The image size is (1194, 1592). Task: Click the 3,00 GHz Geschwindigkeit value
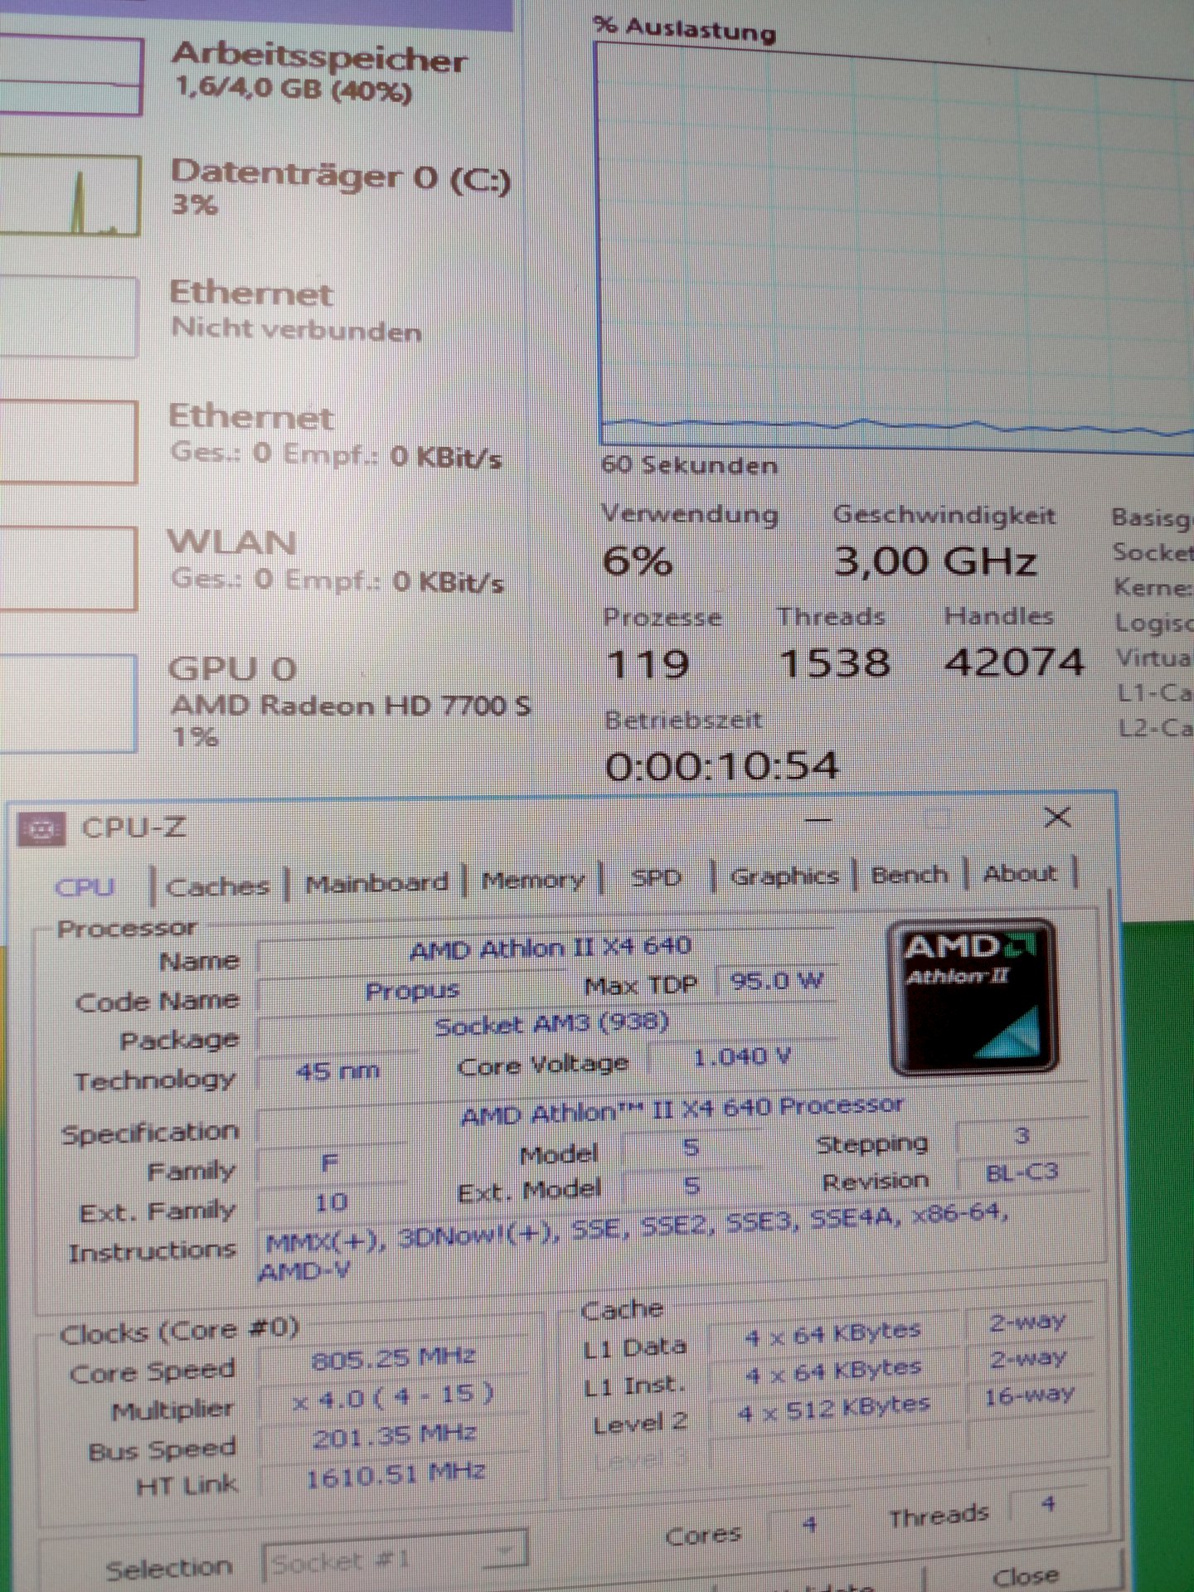click(x=936, y=561)
